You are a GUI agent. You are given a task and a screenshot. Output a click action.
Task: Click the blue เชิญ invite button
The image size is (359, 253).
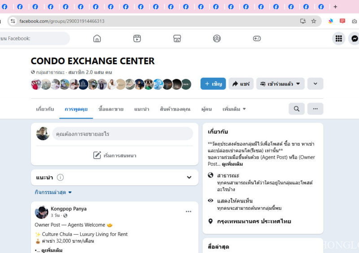(x=213, y=84)
